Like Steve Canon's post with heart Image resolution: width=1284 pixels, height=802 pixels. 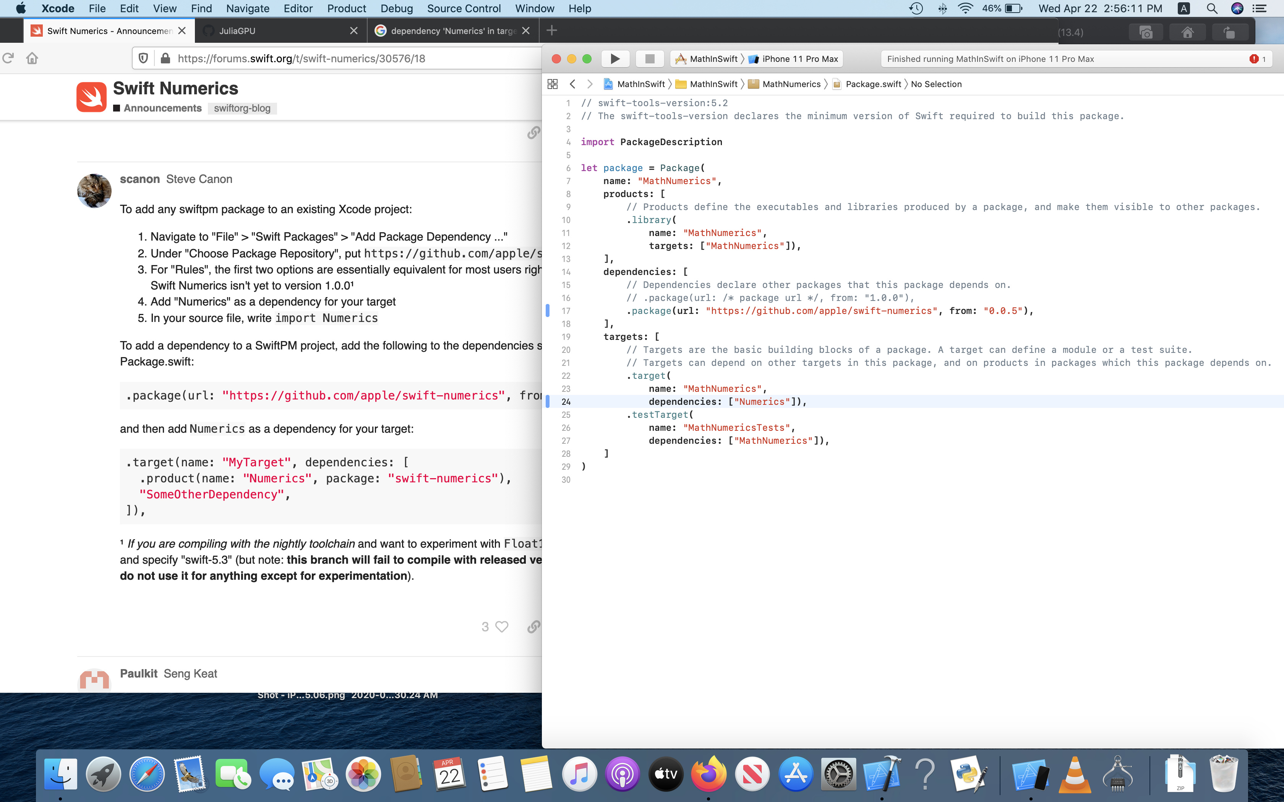(501, 627)
